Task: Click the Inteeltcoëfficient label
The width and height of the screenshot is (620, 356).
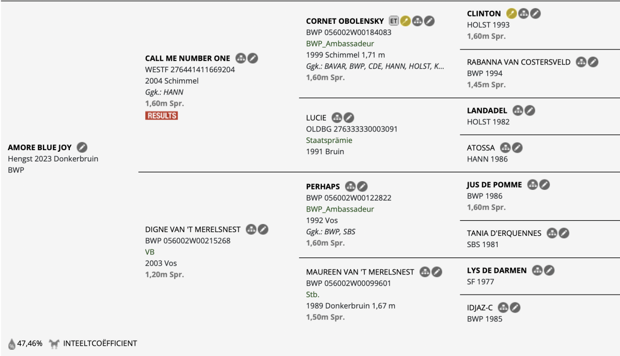Action: [100, 343]
